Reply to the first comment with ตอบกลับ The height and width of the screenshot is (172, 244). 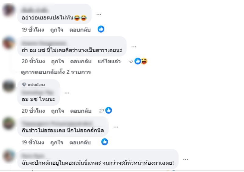[x=80, y=30]
